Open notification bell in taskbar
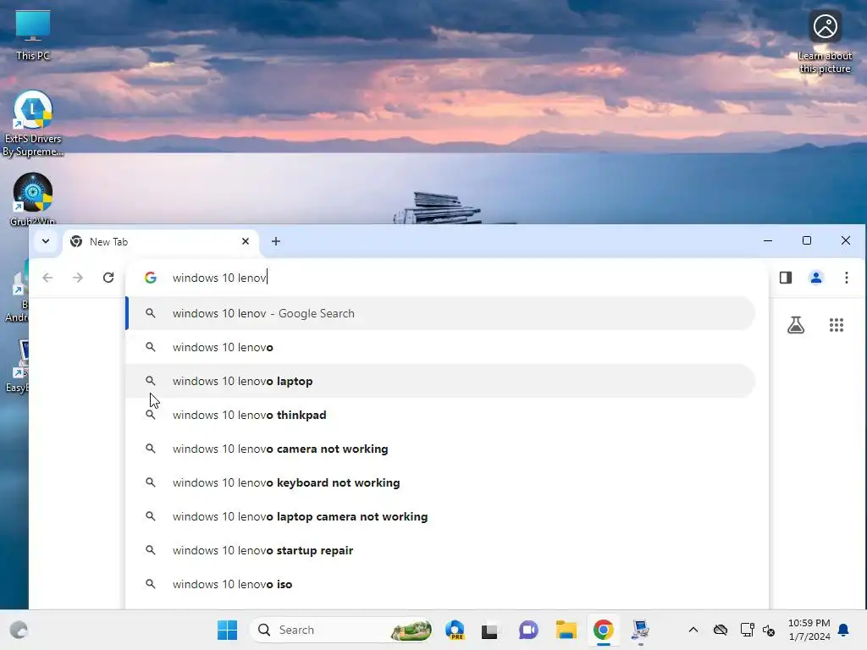Image resolution: width=867 pixels, height=650 pixels. pos(844,630)
